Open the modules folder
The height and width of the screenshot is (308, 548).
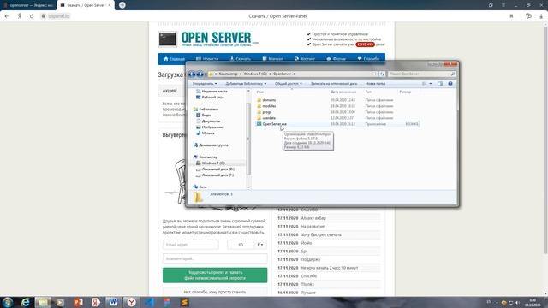point(269,106)
